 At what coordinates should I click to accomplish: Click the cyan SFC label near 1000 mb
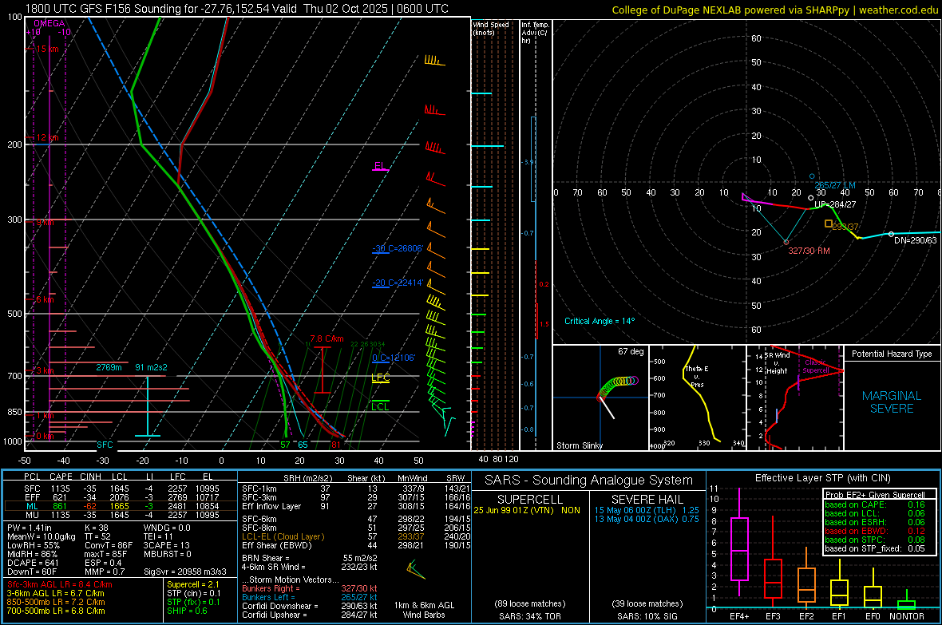[x=105, y=445]
